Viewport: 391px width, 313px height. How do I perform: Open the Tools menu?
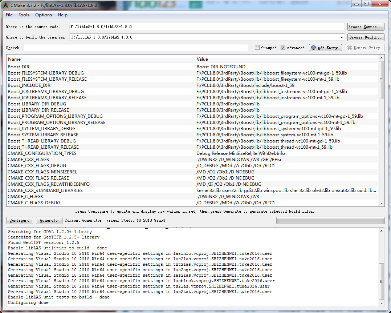(24, 15)
